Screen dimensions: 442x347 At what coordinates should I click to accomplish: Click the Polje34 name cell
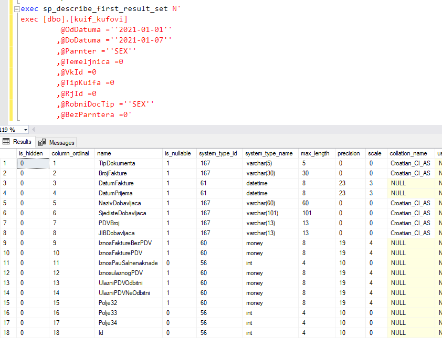pos(128,323)
